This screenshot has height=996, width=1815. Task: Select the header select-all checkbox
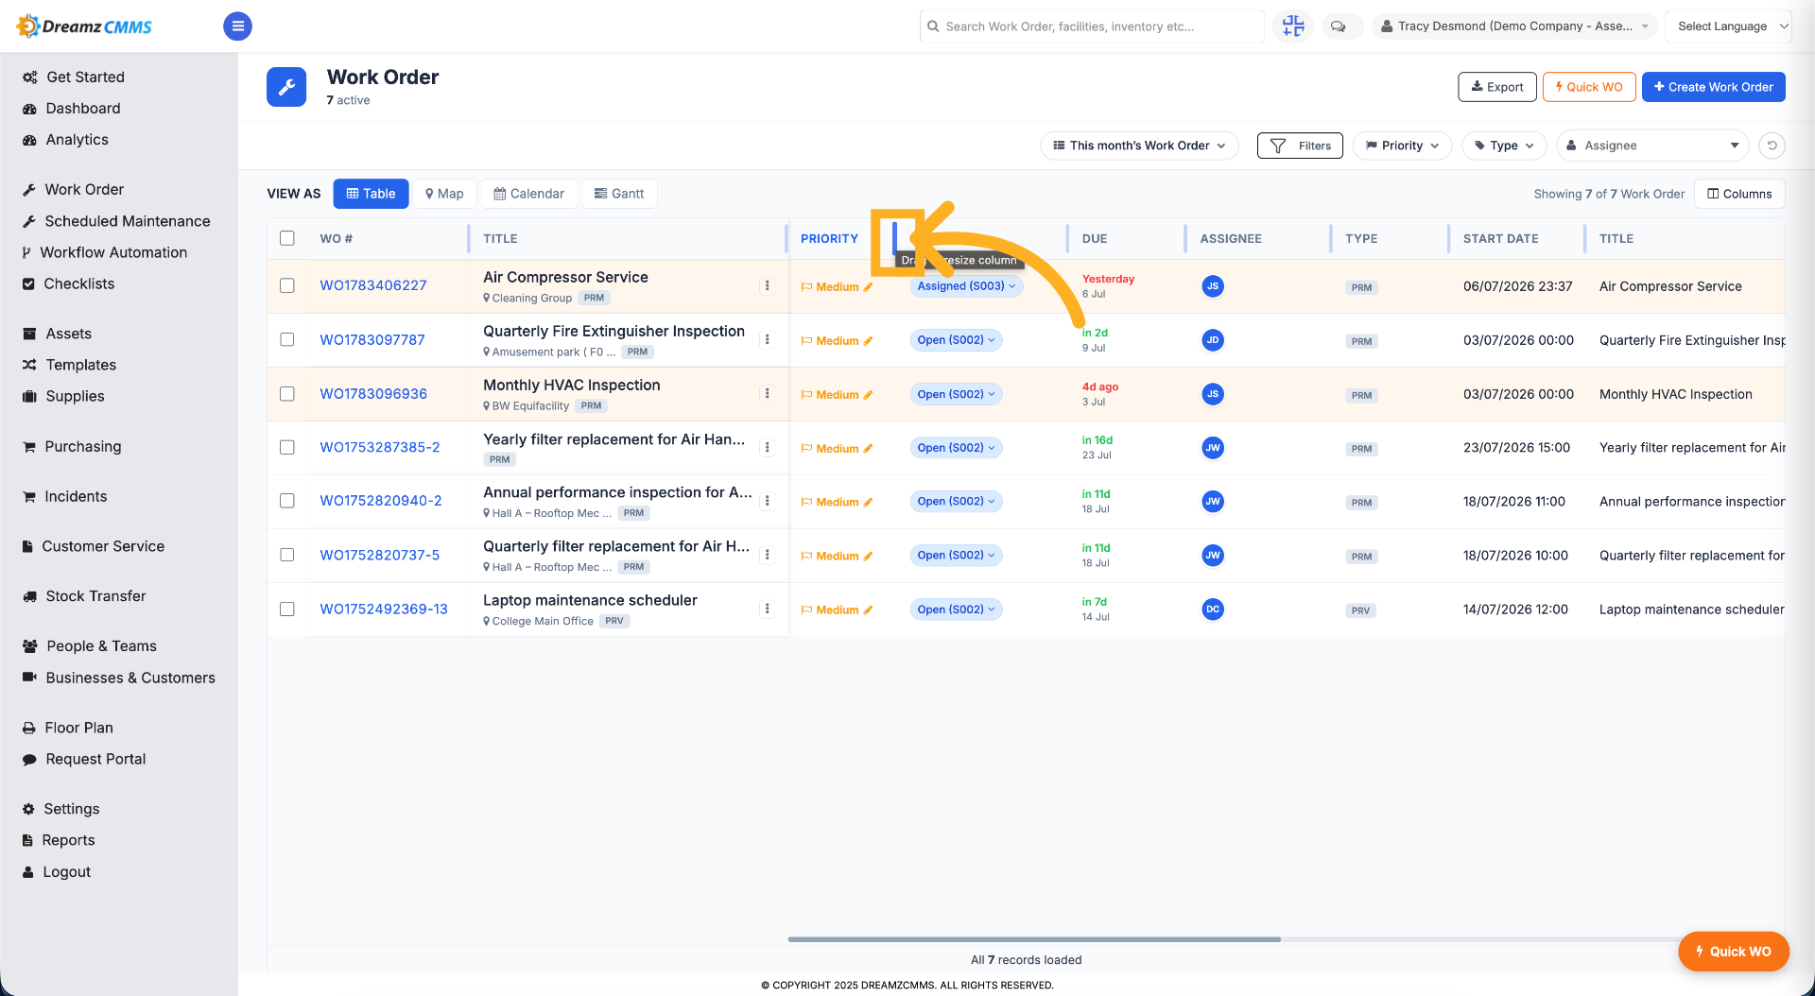[x=287, y=238]
